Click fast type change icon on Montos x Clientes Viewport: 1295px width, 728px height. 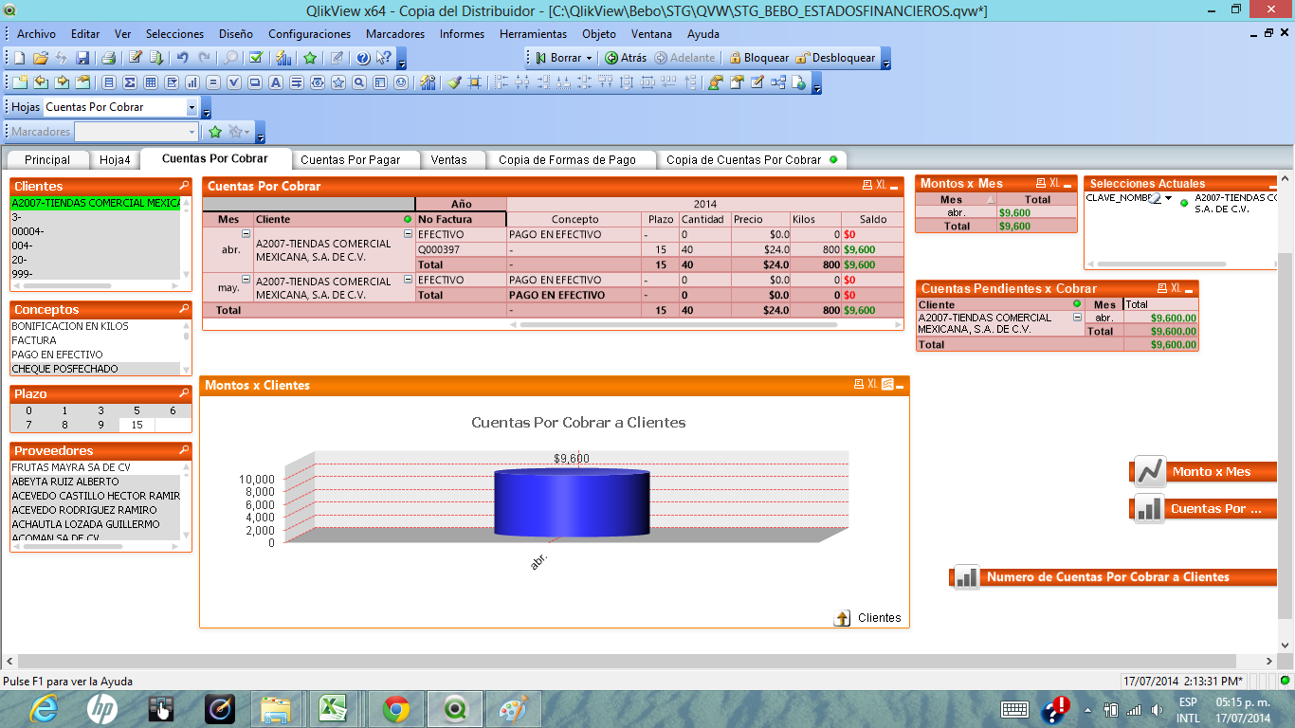click(x=887, y=385)
